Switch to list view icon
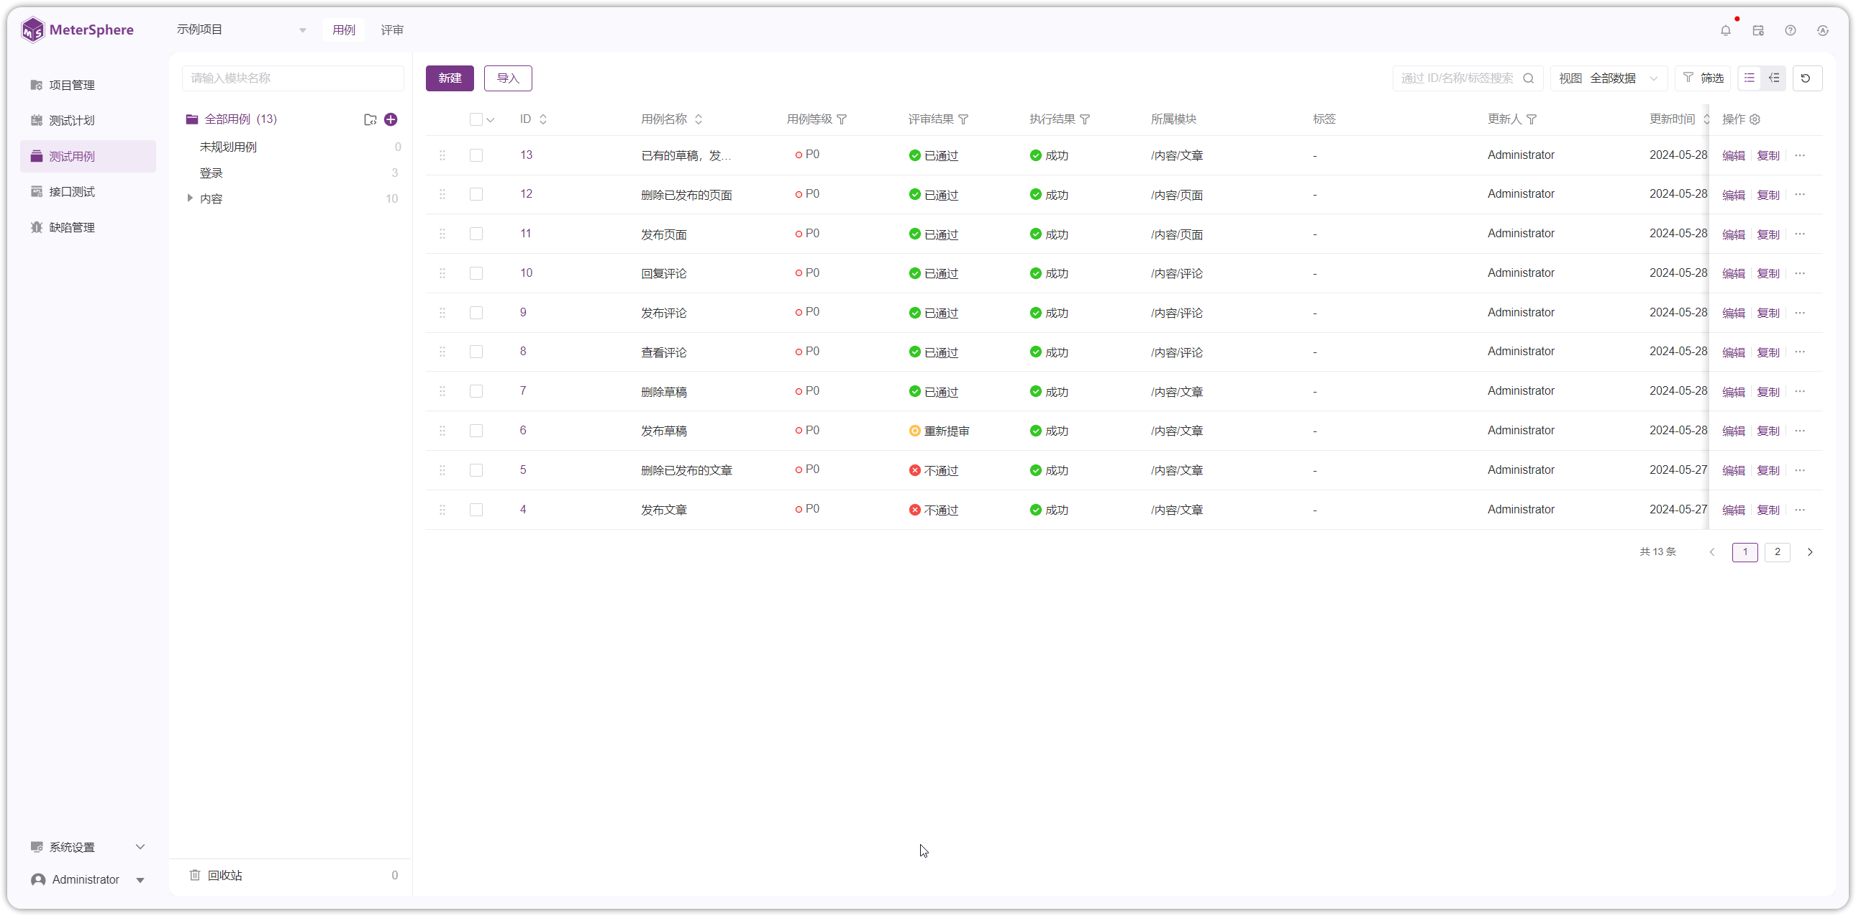 coord(1750,78)
